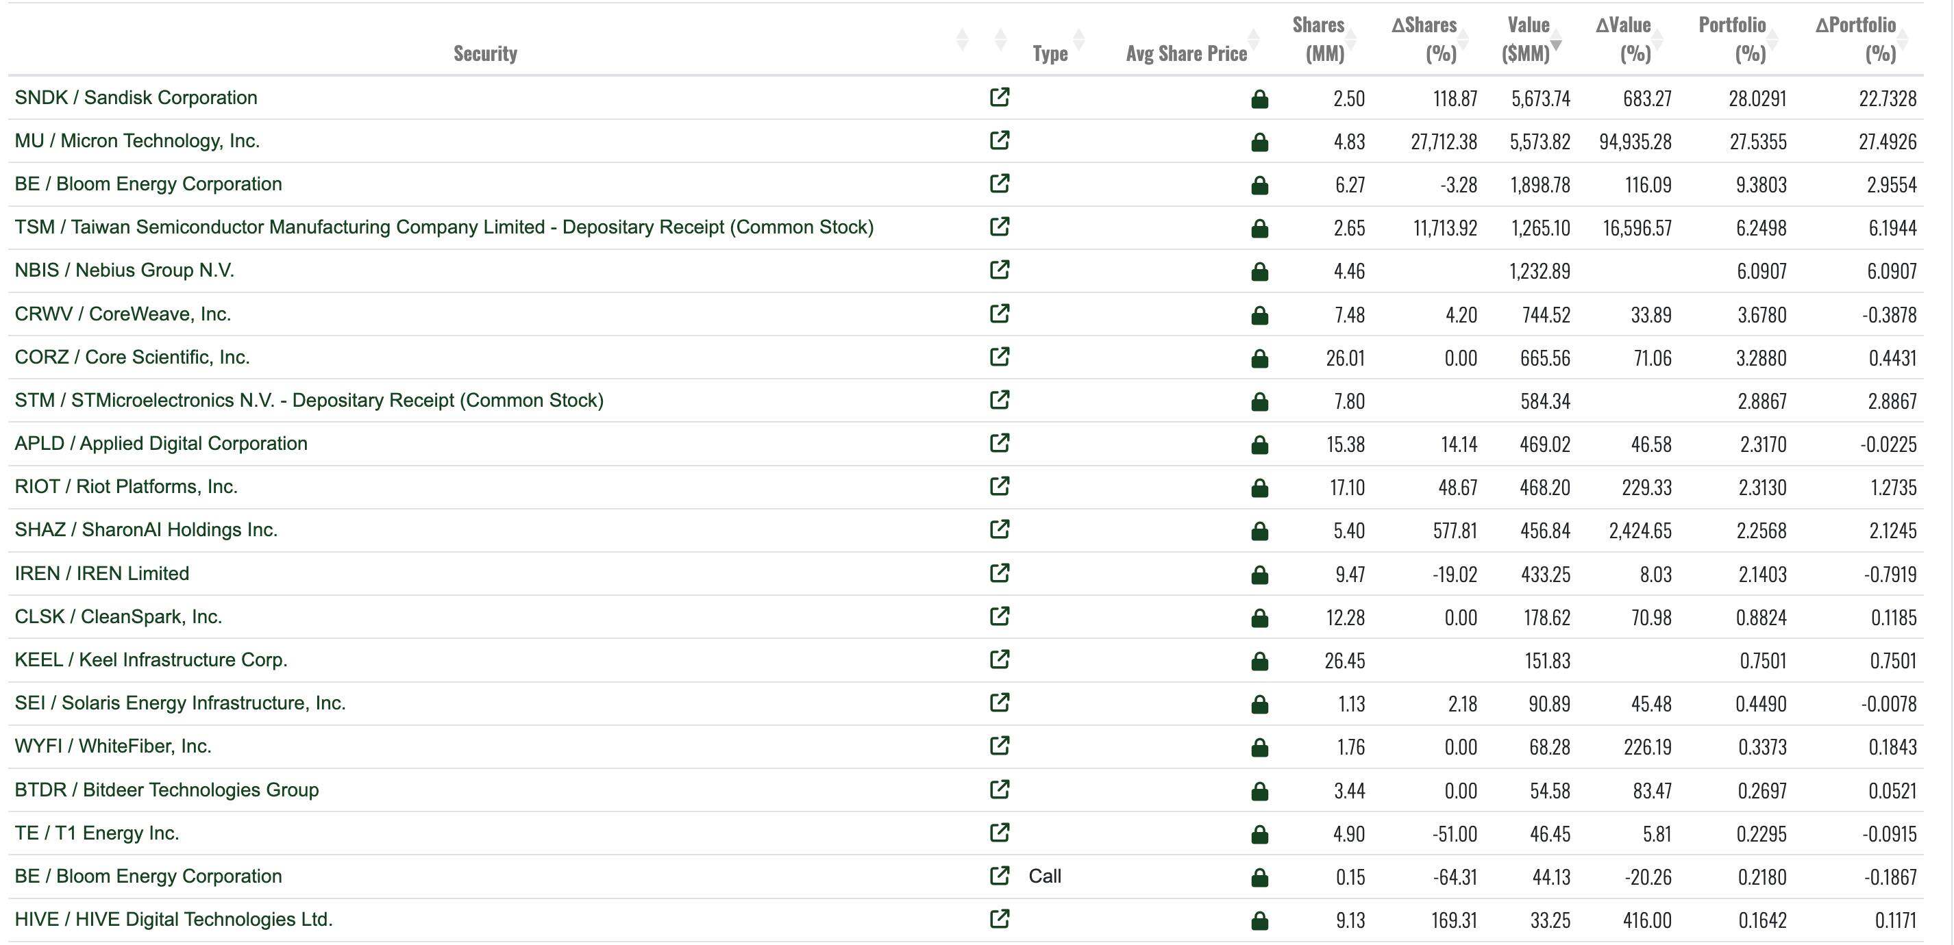1954x945 pixels.
Task: Open WYFI / WhiteFiber, Inc. link
Action: (x=113, y=746)
